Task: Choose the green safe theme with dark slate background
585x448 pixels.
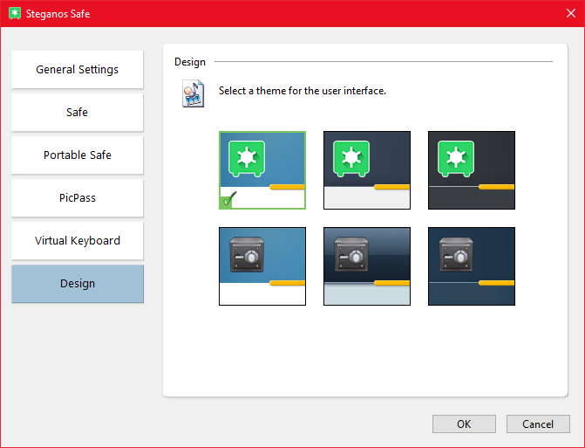Action: [367, 170]
